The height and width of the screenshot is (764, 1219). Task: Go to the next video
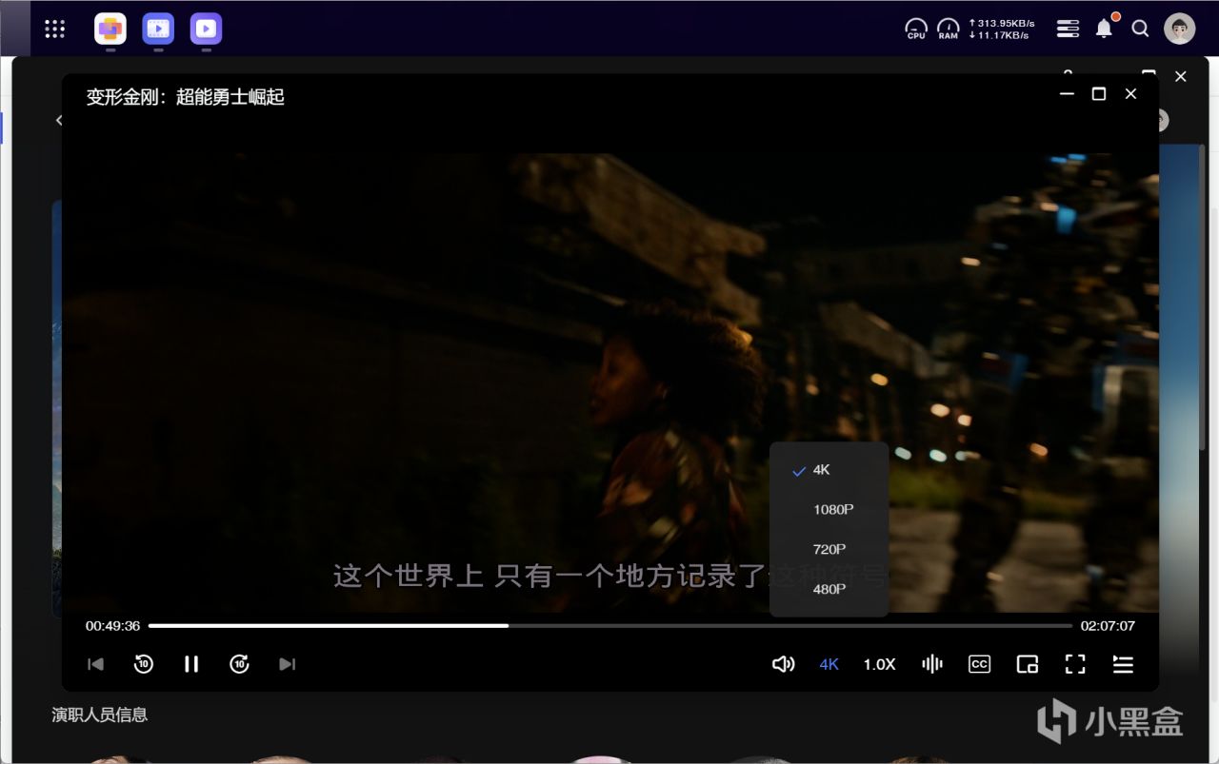[288, 664]
